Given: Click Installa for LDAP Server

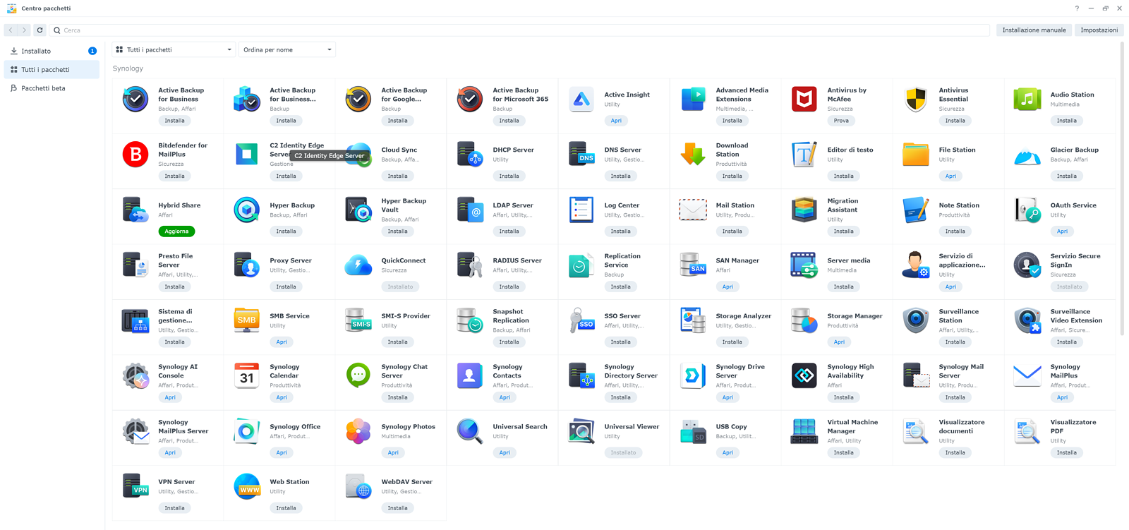Looking at the screenshot, I should [x=509, y=231].
